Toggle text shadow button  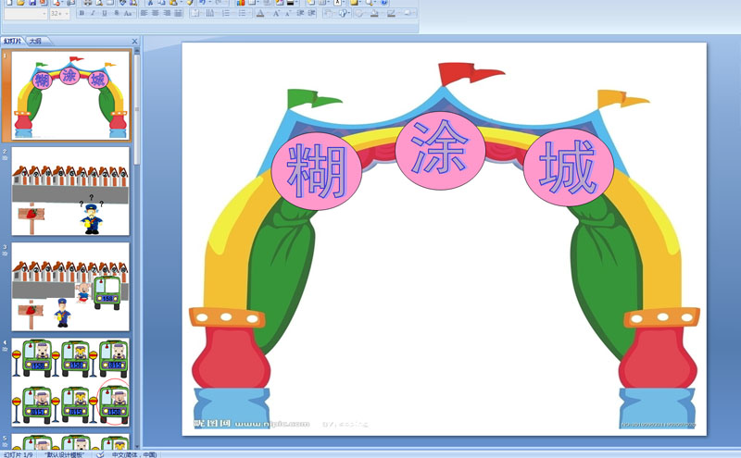pos(117,13)
